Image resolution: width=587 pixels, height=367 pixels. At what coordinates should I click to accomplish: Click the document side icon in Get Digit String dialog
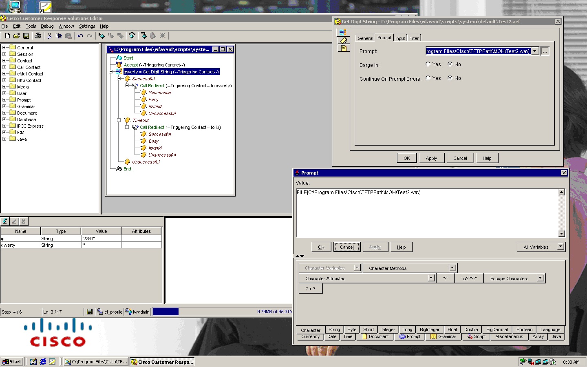pos(344,48)
